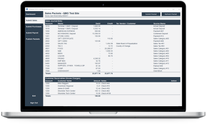Select the Downtown Regional customer row

point(112,86)
